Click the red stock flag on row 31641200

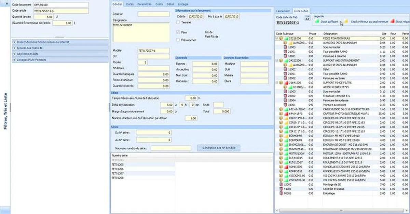click(286, 83)
